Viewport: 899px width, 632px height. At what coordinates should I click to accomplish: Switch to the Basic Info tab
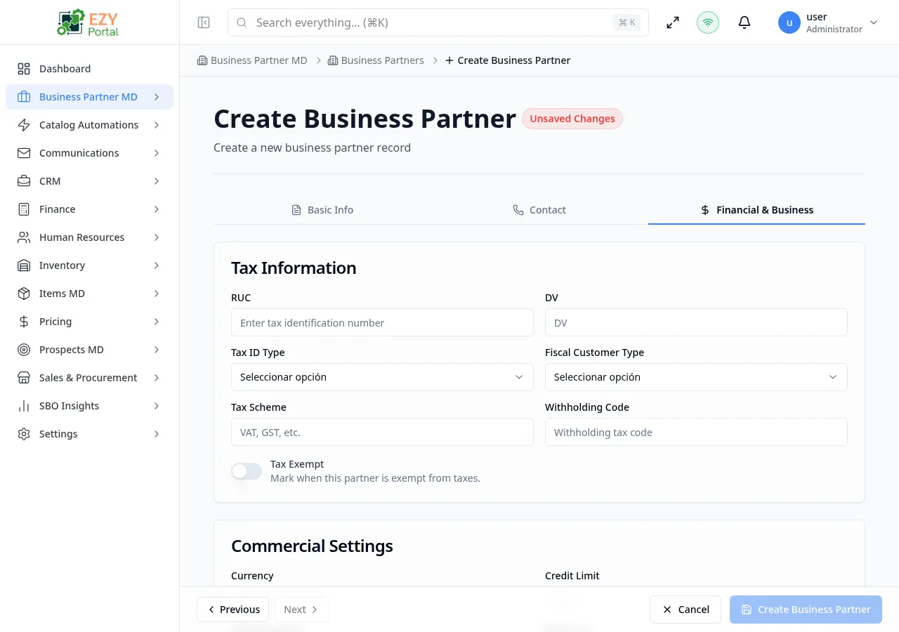(x=322, y=209)
